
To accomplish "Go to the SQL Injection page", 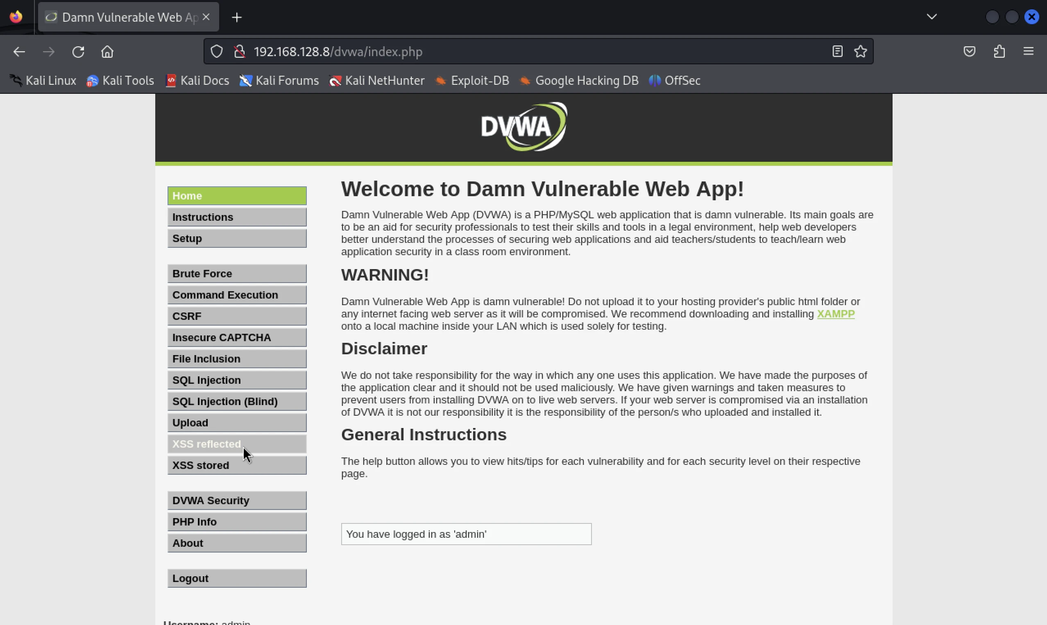I will pos(237,380).
